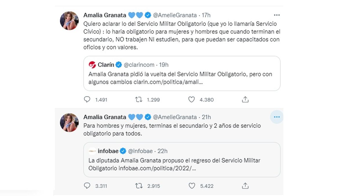348x196 pixels.
Task: Click Amalia Granata's name on the 21h tweet
Action: click(105, 117)
